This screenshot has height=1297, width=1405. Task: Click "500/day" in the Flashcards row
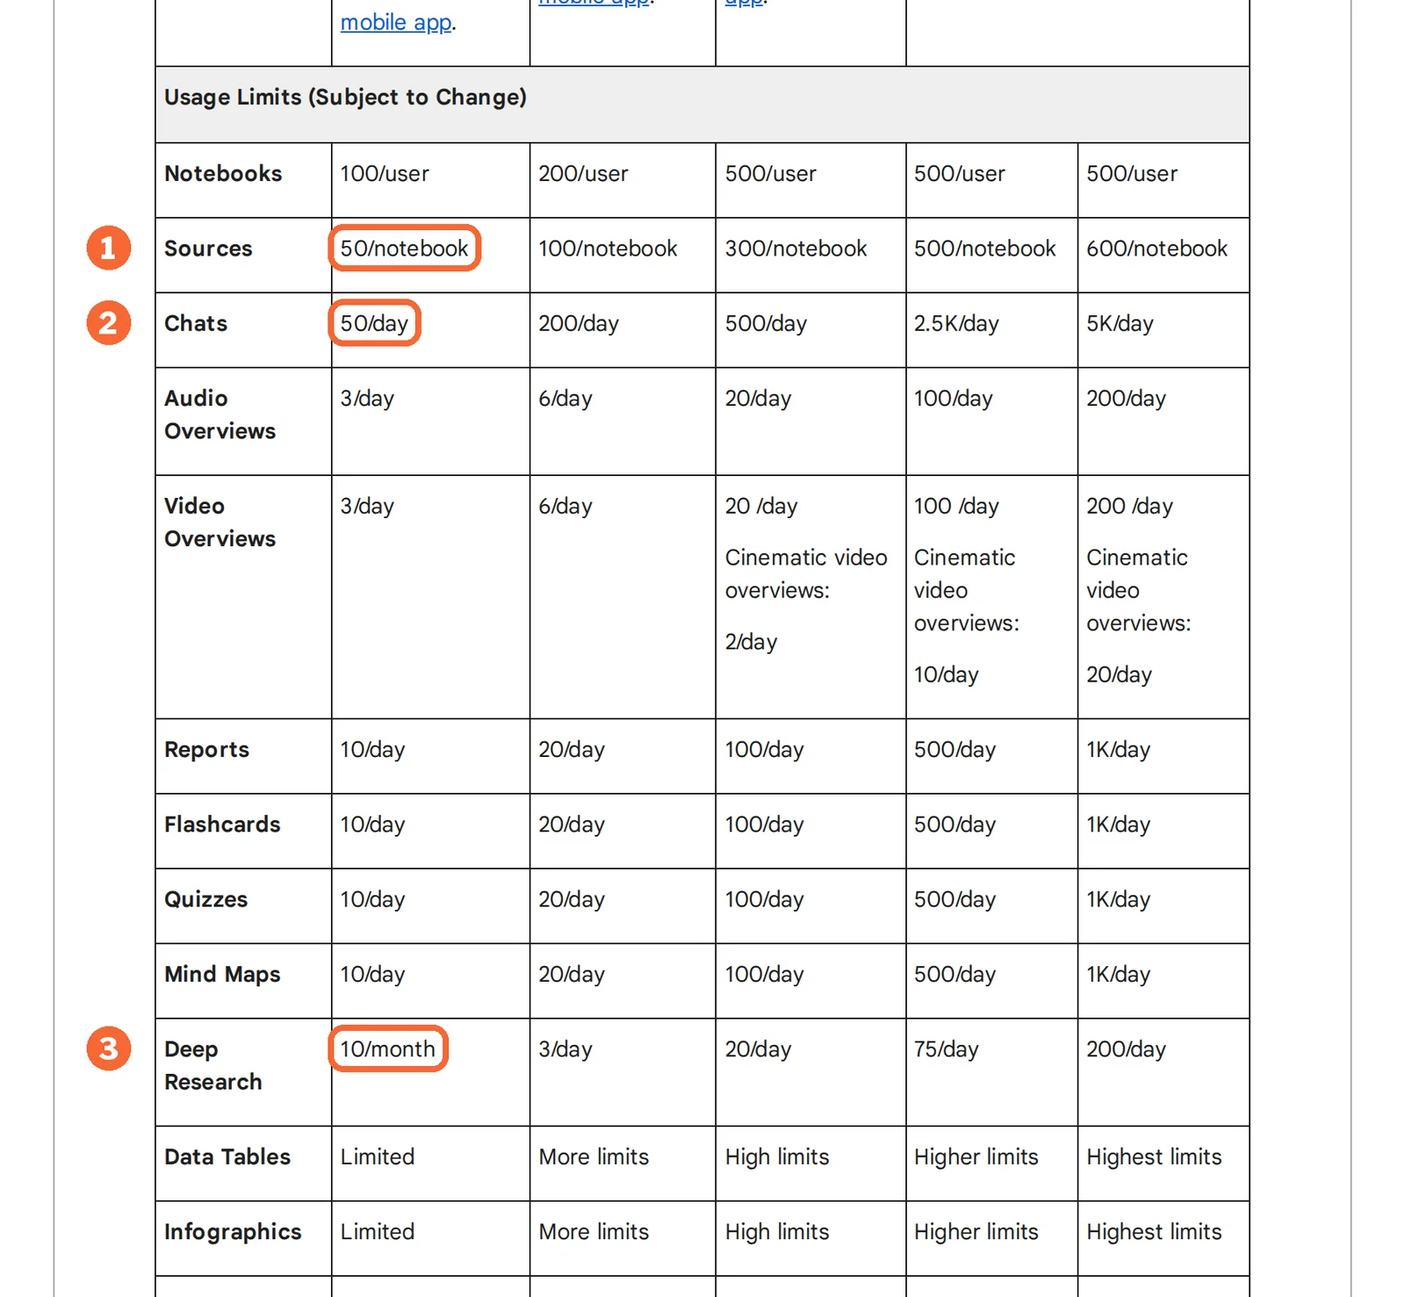click(955, 825)
